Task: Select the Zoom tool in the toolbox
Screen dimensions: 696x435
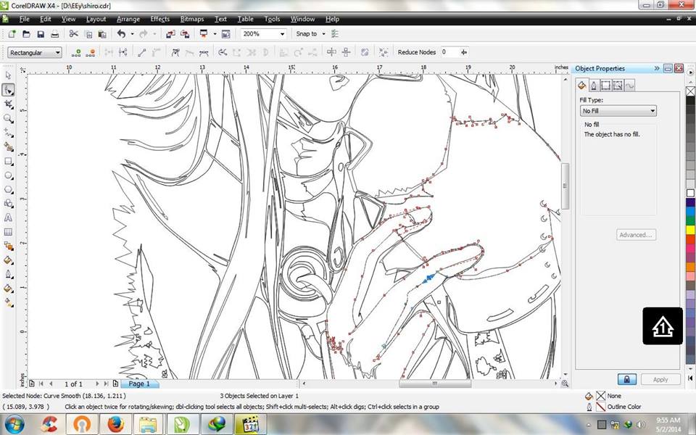Action: point(8,118)
